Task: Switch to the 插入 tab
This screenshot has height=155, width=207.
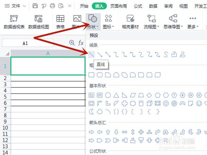Action: click(x=99, y=6)
